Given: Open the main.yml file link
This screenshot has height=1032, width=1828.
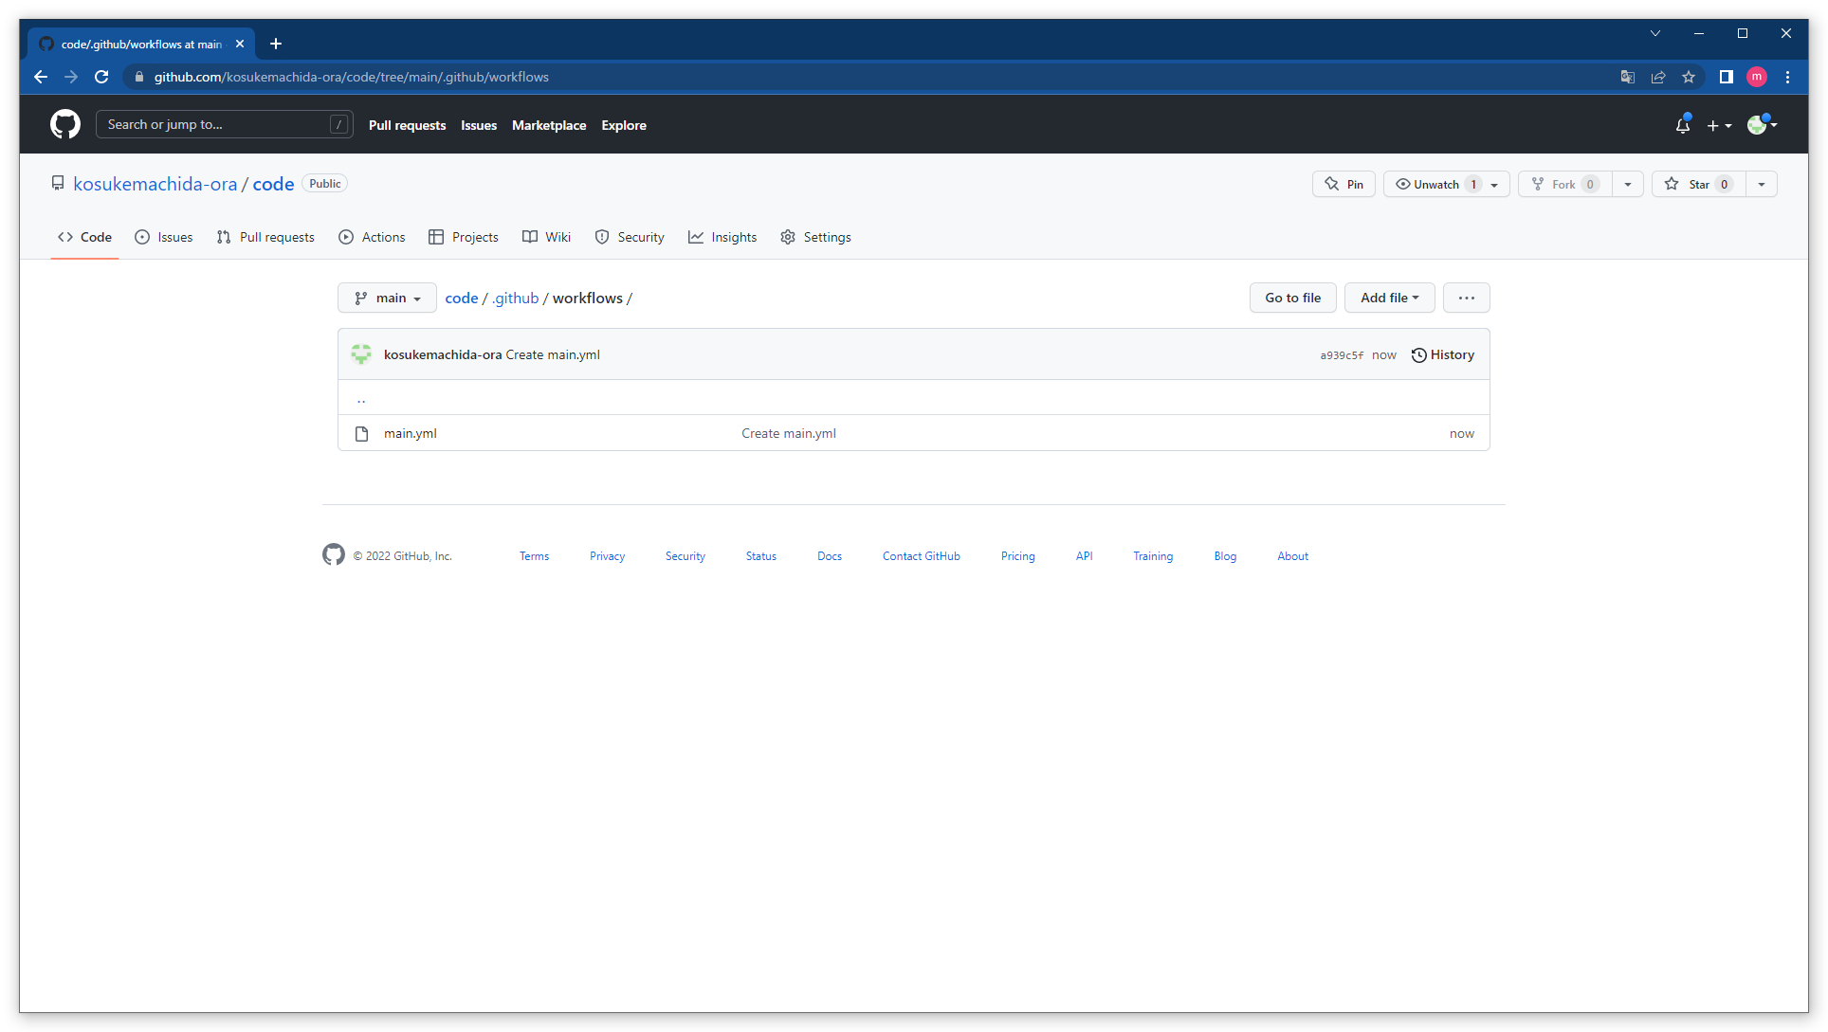Looking at the screenshot, I should pyautogui.click(x=410, y=433).
